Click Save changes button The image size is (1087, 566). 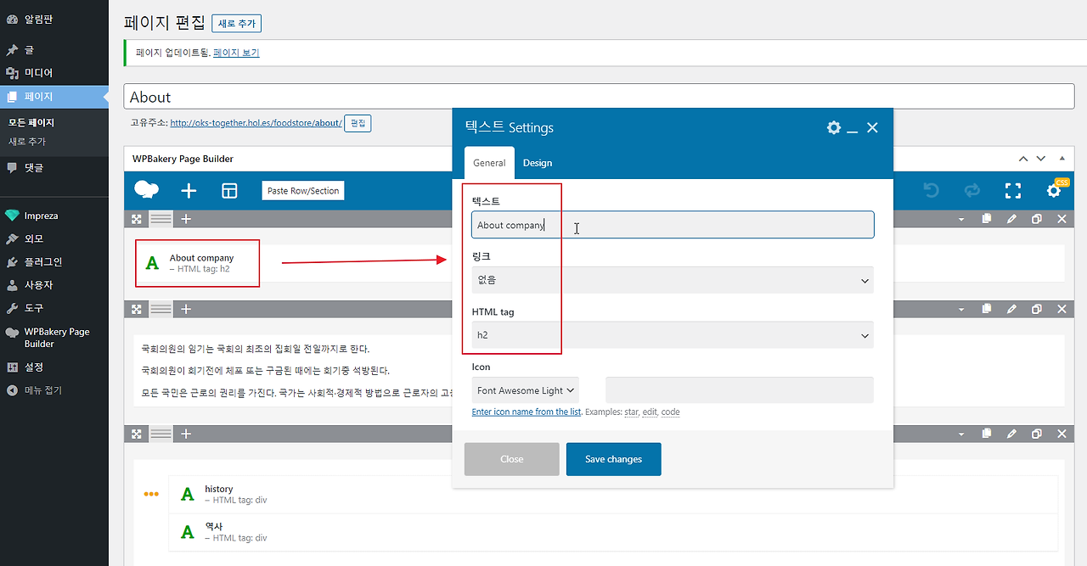614,459
